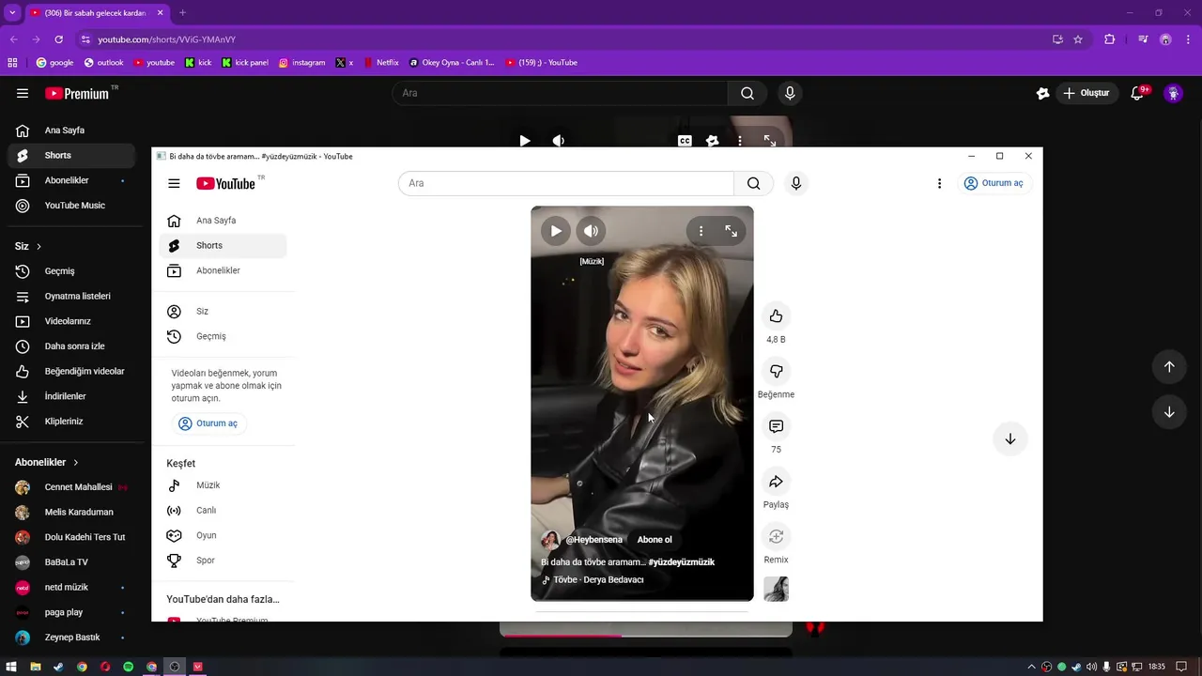Open Oynatma listeleri in background sidebar
Image resolution: width=1202 pixels, height=676 pixels.
click(x=71, y=296)
